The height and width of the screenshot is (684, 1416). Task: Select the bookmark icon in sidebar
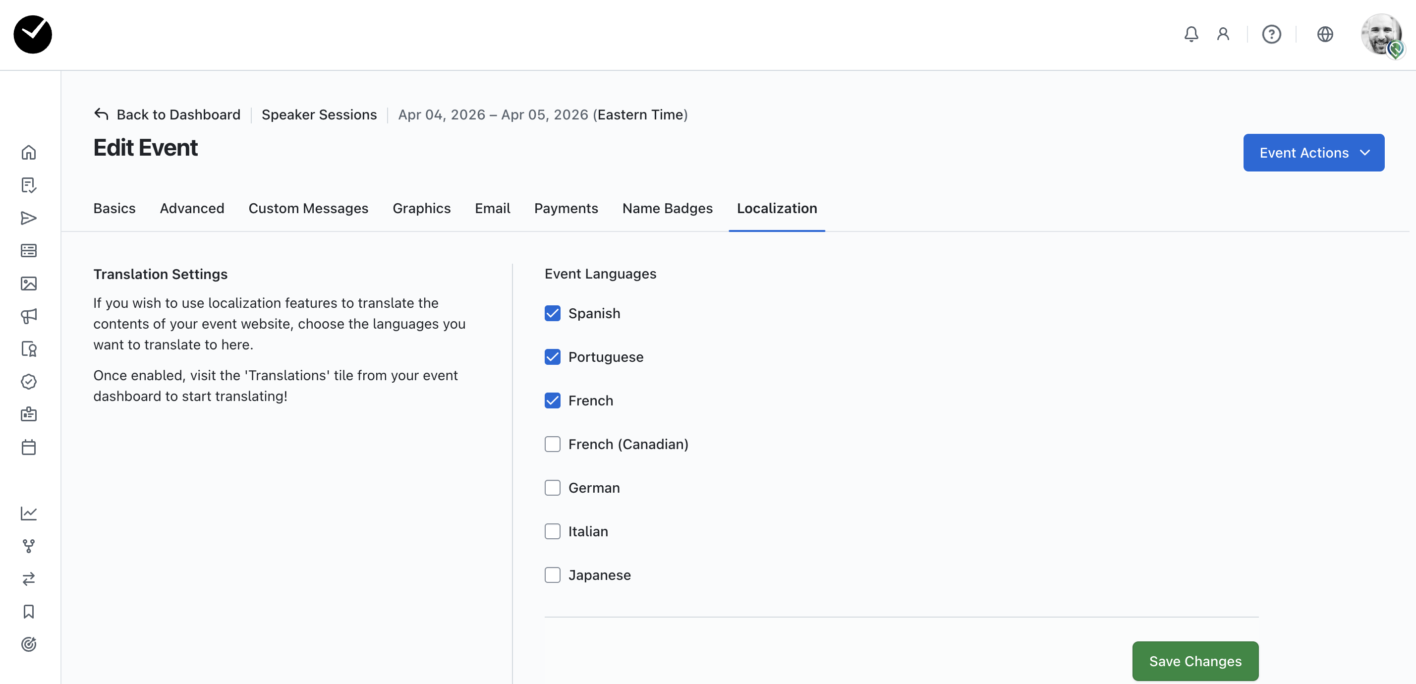(29, 612)
